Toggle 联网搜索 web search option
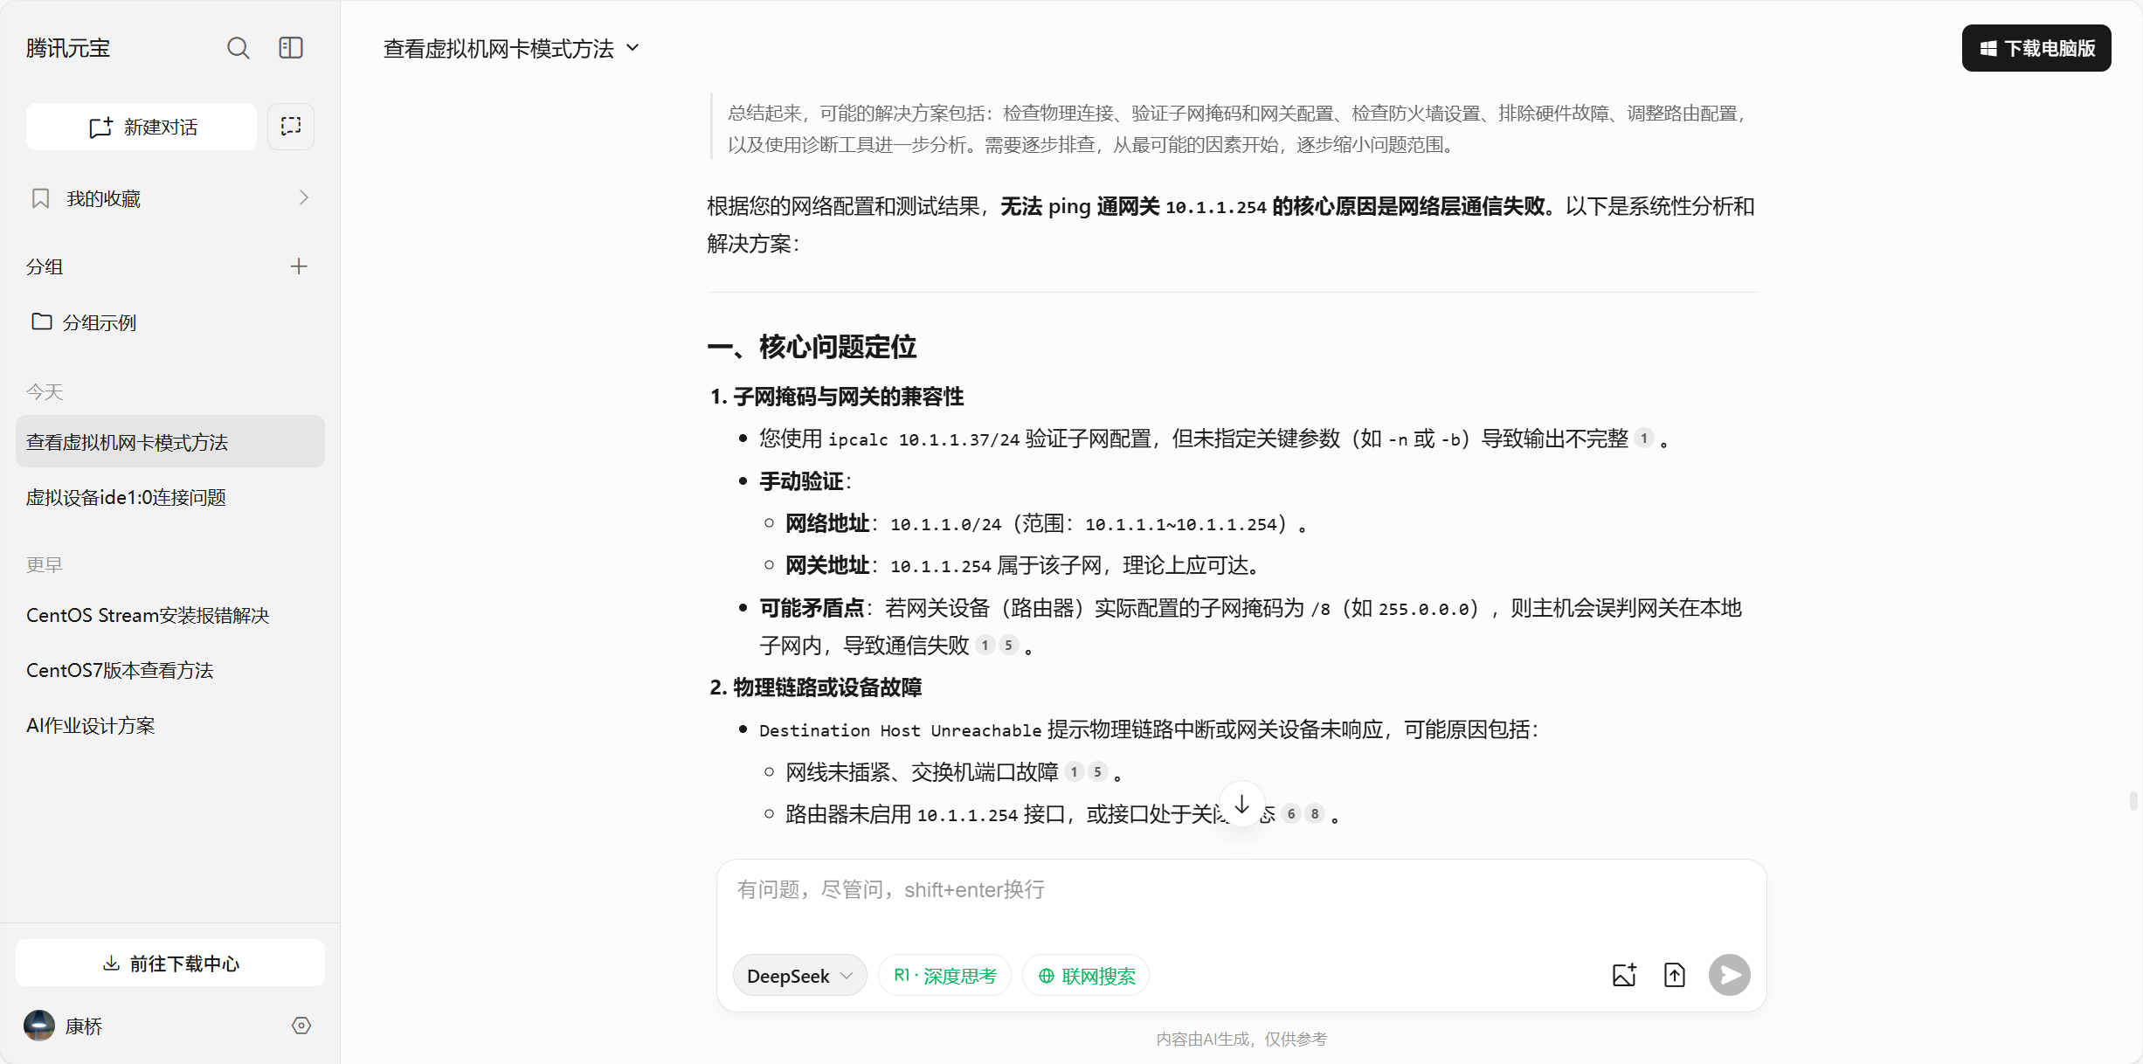Image resolution: width=2143 pixels, height=1064 pixels. click(x=1086, y=976)
